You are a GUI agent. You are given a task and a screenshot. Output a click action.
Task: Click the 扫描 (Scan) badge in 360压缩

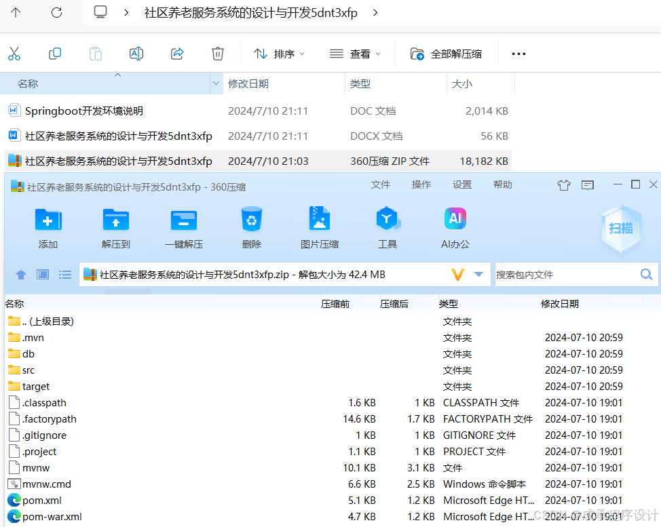point(620,229)
